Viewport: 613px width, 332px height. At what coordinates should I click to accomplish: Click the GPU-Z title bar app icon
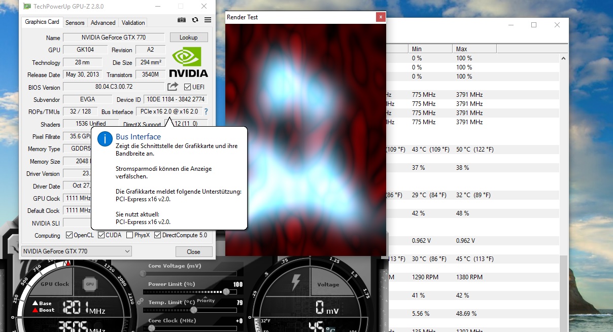point(27,6)
